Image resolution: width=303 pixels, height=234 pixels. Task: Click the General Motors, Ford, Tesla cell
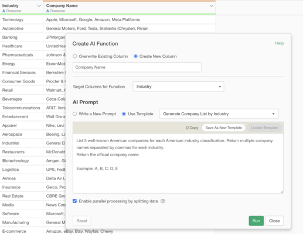pos(129,29)
